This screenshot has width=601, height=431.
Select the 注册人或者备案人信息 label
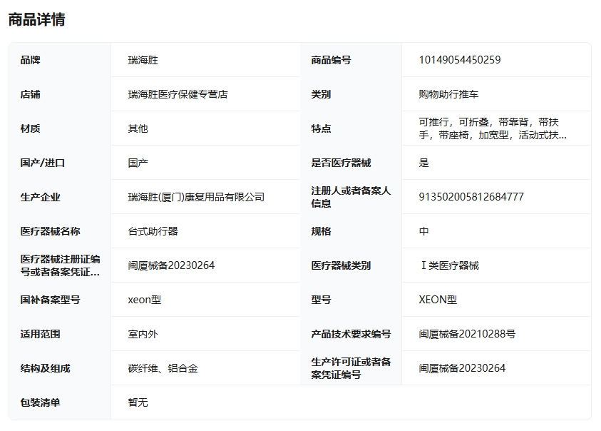click(x=351, y=197)
